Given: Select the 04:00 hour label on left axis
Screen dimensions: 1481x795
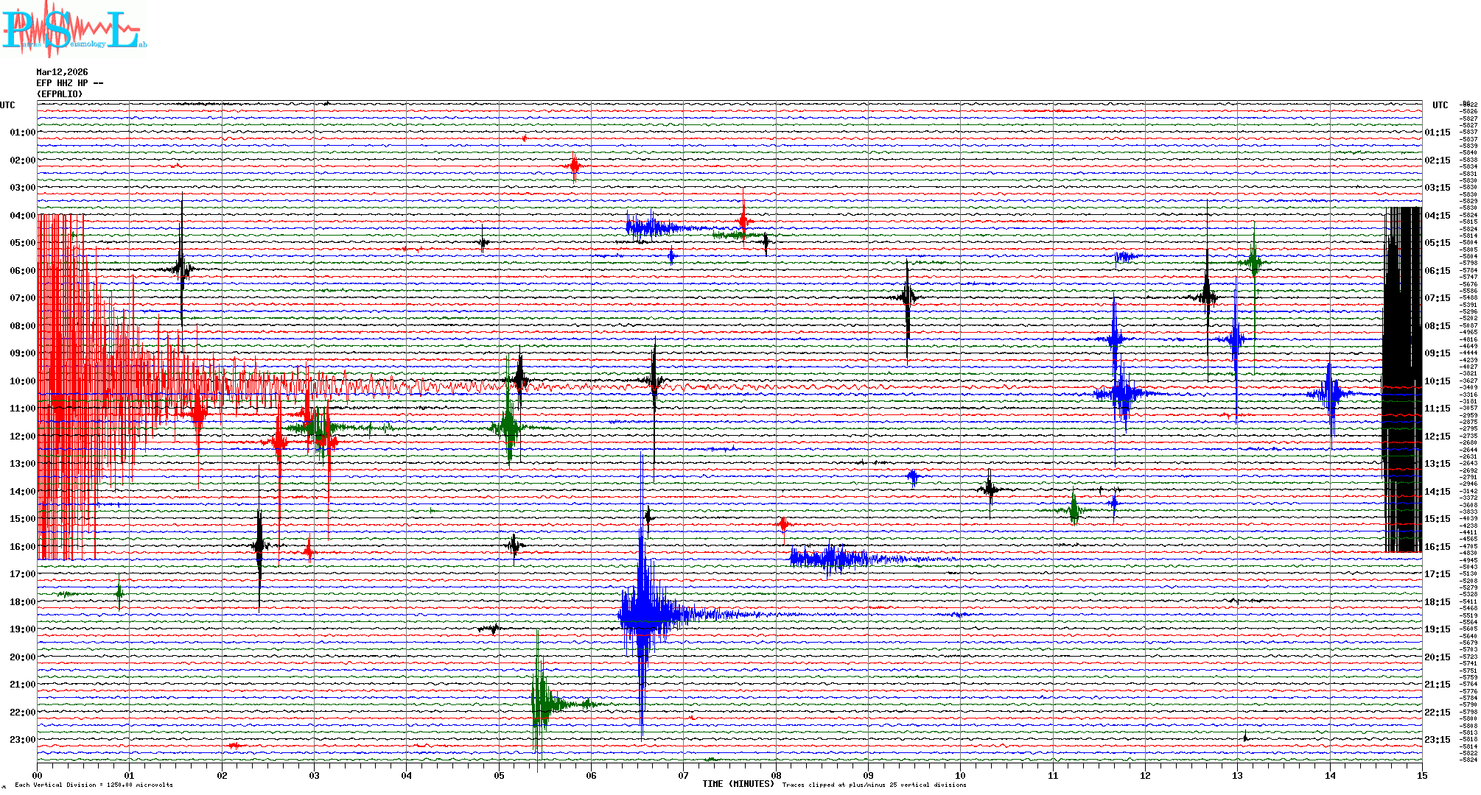Looking at the screenshot, I should click(x=22, y=216).
